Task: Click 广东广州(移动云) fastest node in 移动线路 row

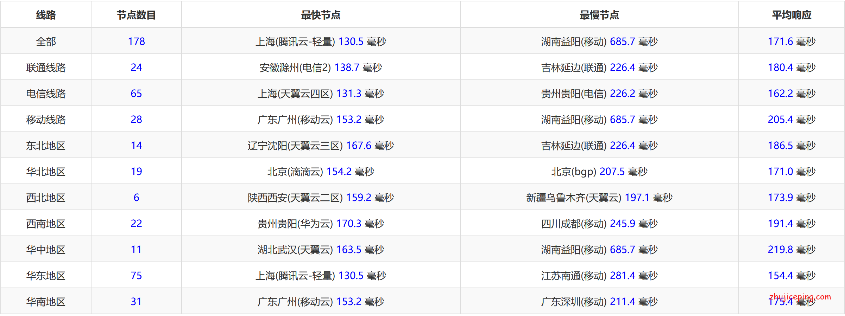Action: point(321,120)
